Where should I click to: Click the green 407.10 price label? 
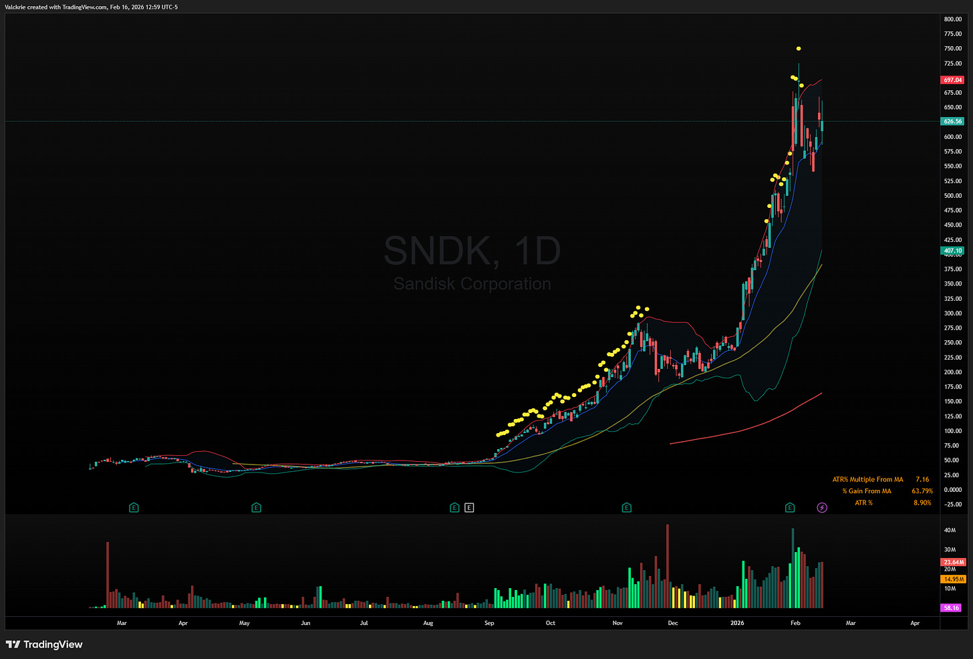(x=952, y=251)
